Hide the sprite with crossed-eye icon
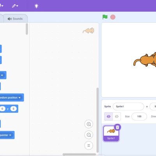The image size is (156, 156). (117, 116)
